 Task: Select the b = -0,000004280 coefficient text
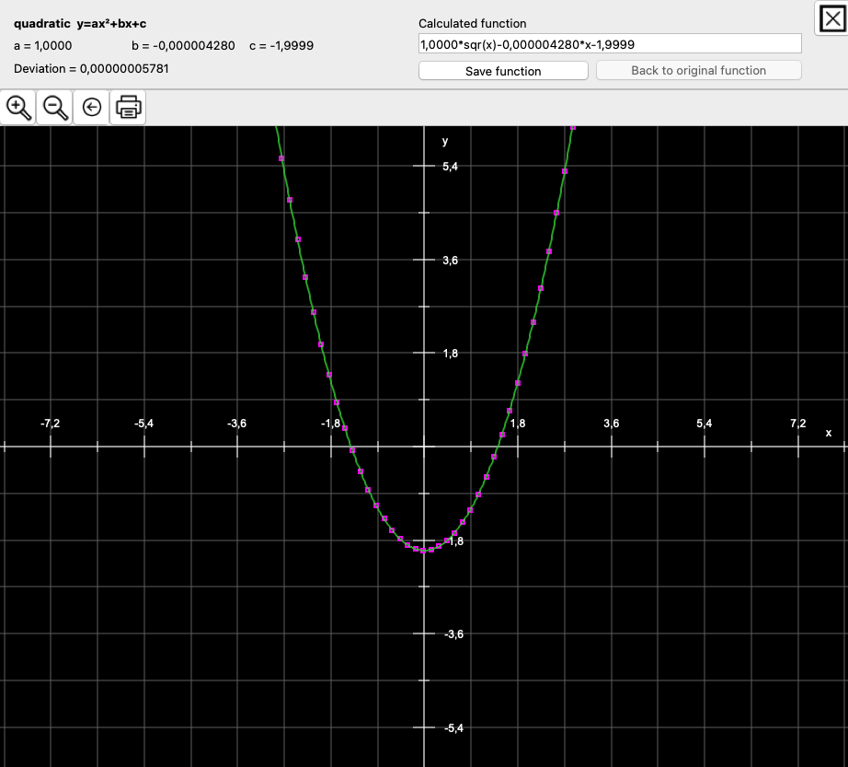point(184,45)
